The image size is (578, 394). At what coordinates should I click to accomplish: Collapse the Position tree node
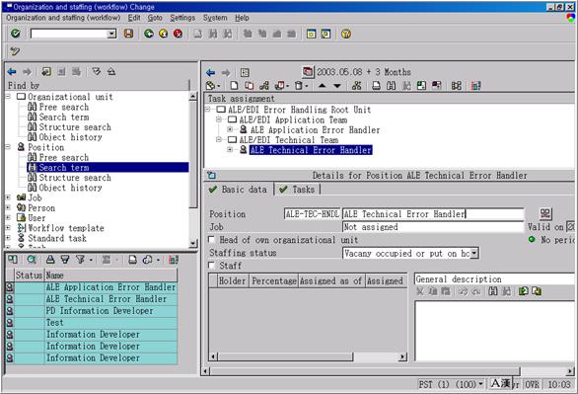8,147
